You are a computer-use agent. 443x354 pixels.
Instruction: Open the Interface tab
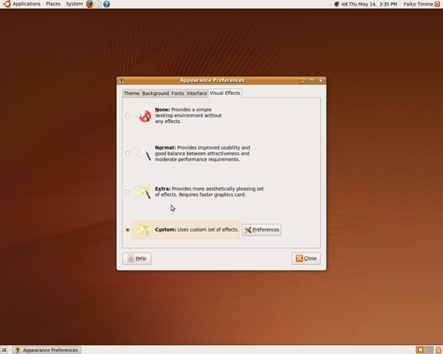pos(197,93)
